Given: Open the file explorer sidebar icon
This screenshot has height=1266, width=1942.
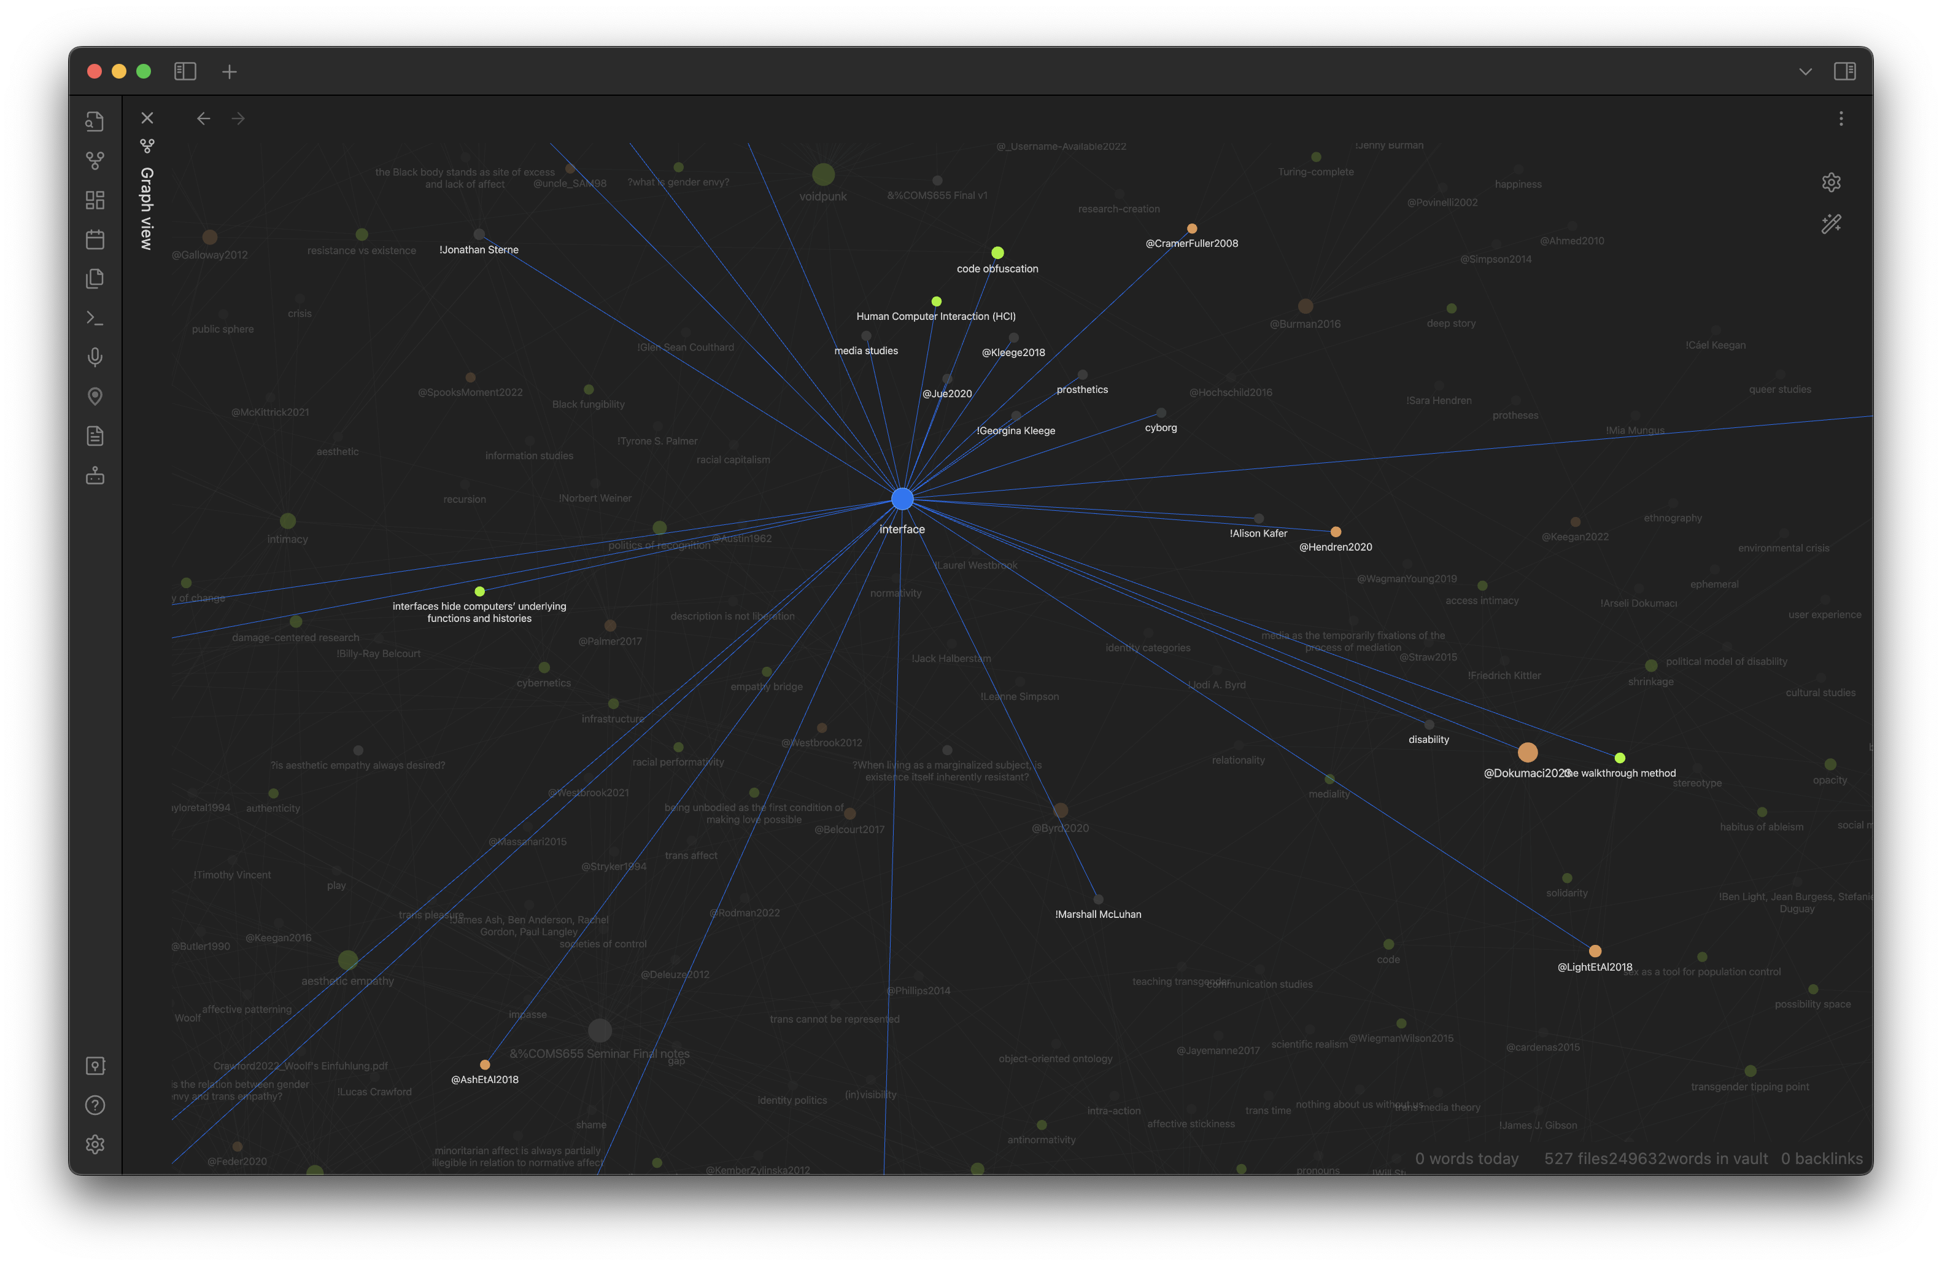Looking at the screenshot, I should [x=95, y=278].
